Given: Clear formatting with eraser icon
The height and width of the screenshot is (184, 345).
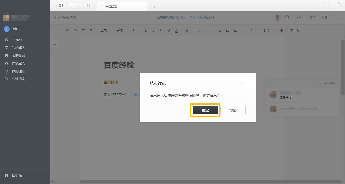Looking at the screenshot, I should point(91,30).
